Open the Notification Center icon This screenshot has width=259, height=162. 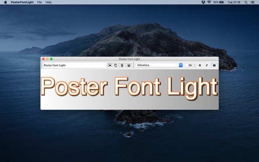coord(253,2)
